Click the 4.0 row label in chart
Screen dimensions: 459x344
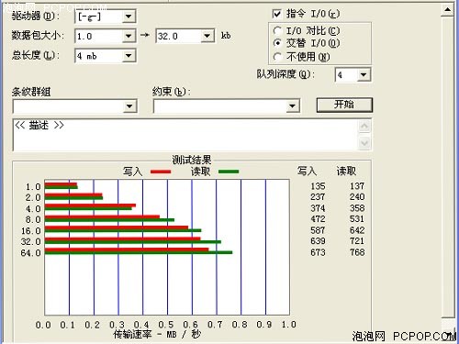pos(33,209)
